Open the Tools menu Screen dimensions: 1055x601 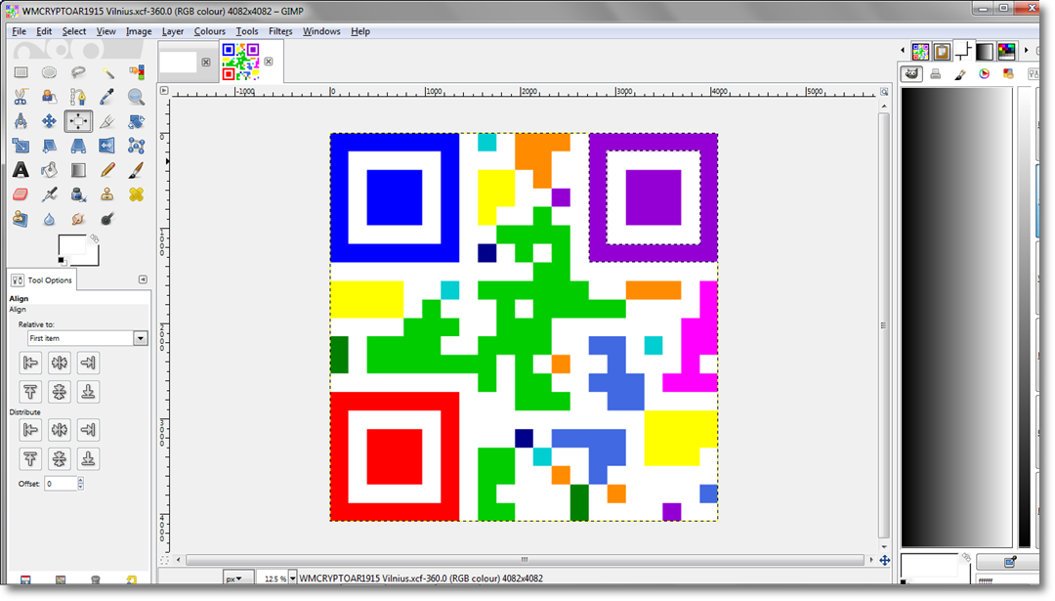pyautogui.click(x=246, y=31)
